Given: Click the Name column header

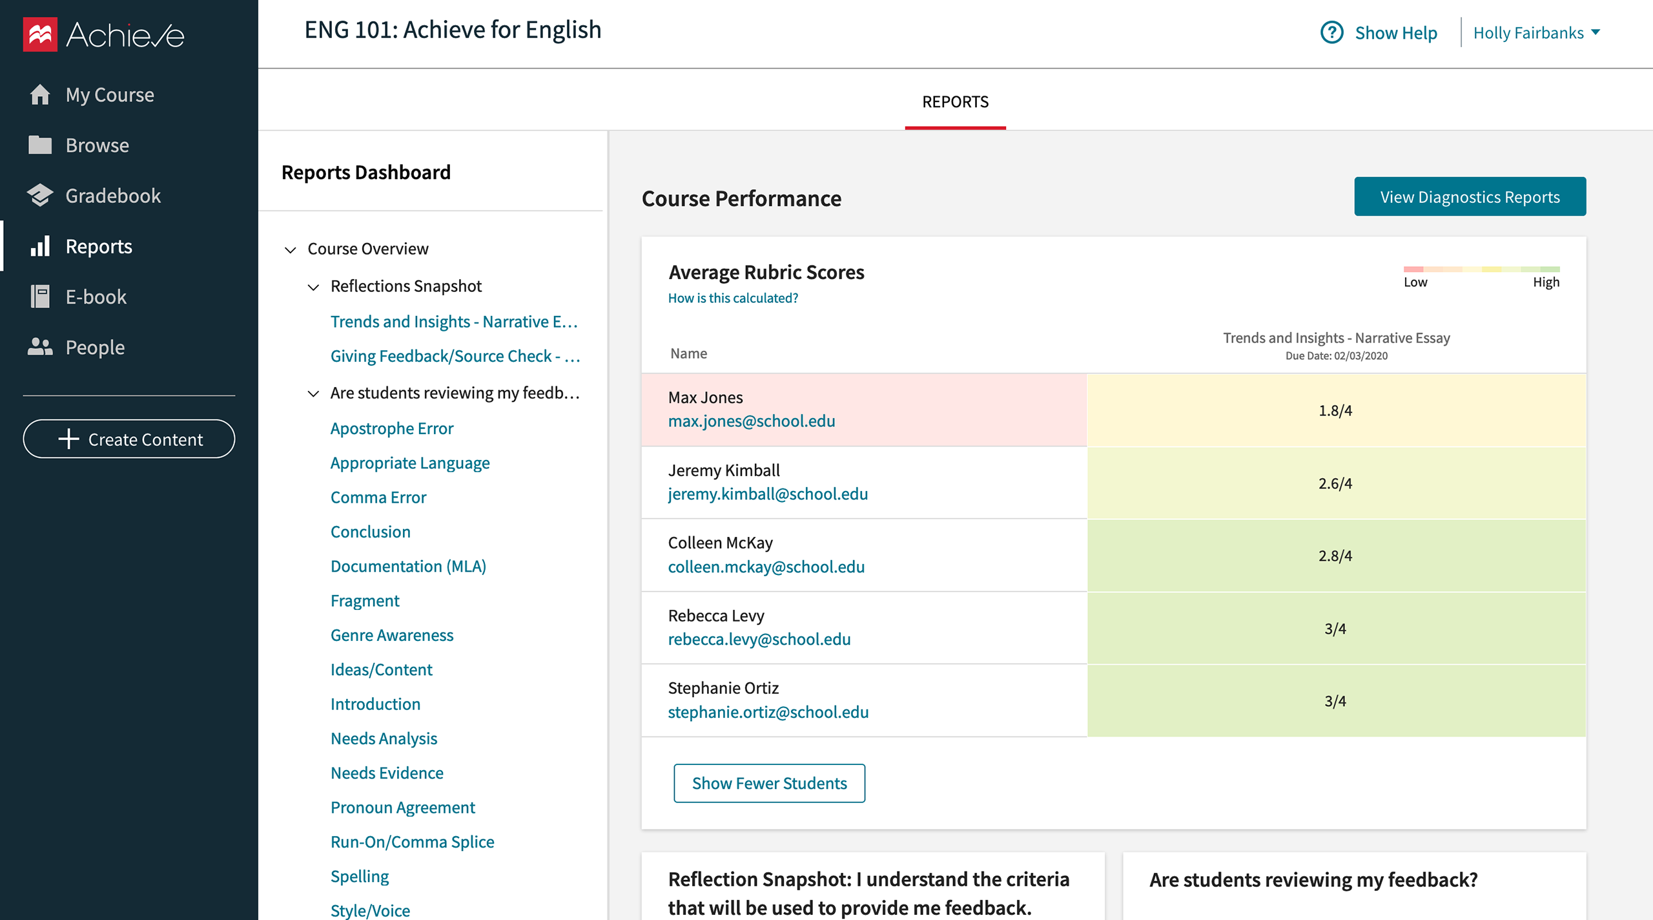Looking at the screenshot, I should pyautogui.click(x=688, y=353).
